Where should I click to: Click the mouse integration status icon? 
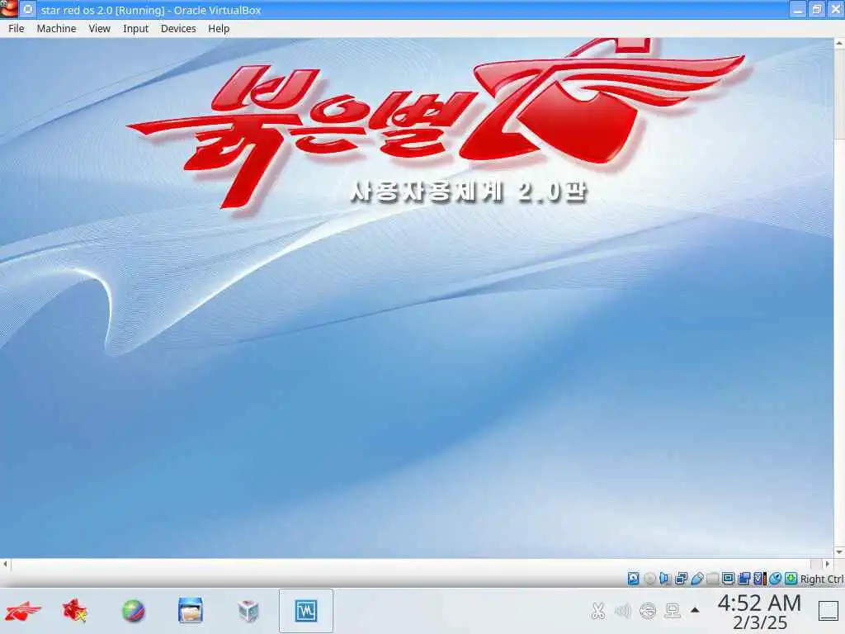pos(776,579)
